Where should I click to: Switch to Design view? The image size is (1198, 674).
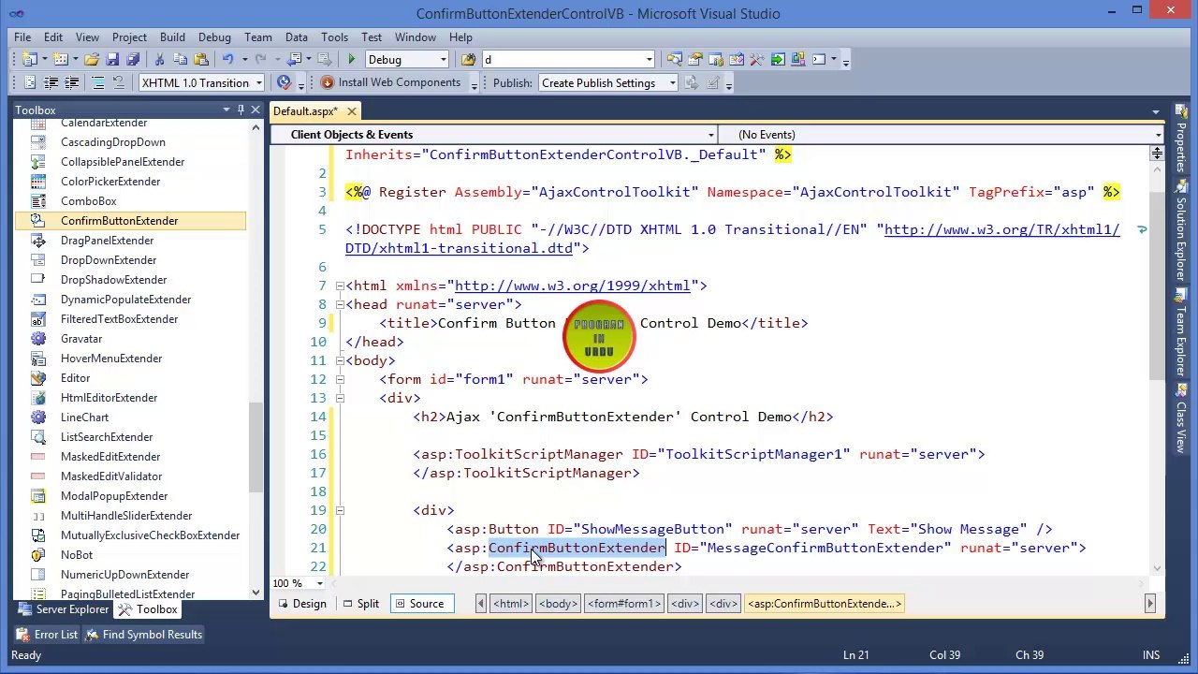tap(300, 604)
